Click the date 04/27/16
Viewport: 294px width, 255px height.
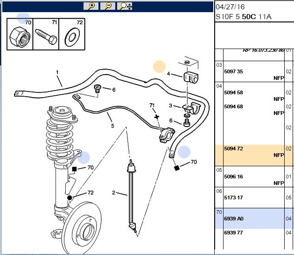(x=230, y=7)
